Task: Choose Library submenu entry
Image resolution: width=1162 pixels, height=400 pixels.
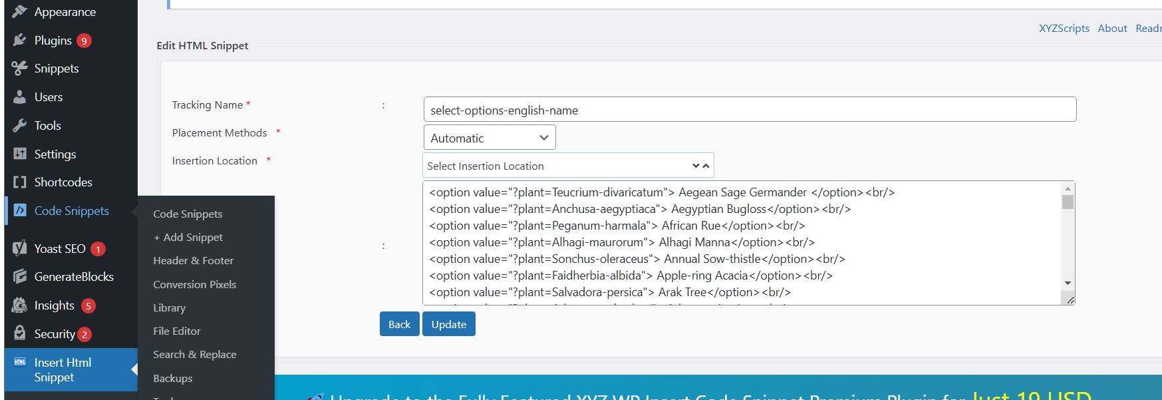Action: 170,307
